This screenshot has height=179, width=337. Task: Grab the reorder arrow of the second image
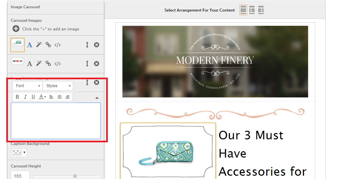coord(87,64)
